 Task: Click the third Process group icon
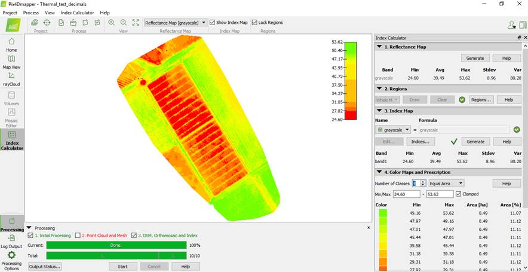[x=85, y=23]
